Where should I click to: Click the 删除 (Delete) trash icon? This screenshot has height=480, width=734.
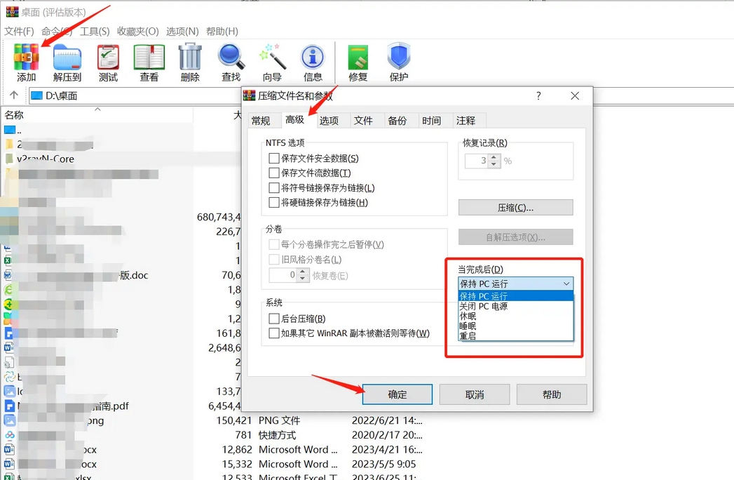coord(190,62)
